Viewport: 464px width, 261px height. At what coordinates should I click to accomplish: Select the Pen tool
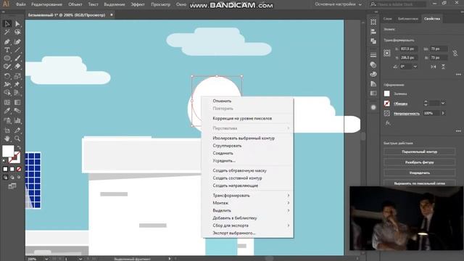point(7,42)
